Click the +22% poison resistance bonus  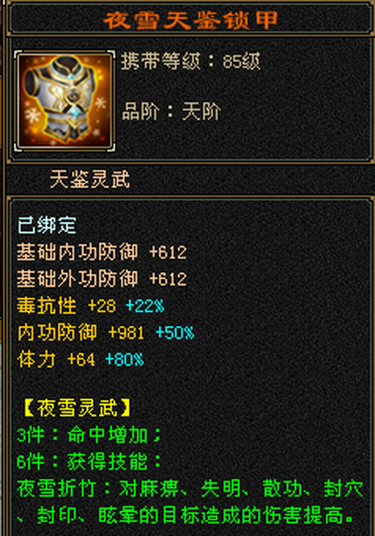(145, 306)
